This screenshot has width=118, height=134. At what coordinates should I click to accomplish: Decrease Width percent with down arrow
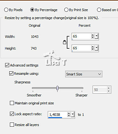click(x=93, y=37)
